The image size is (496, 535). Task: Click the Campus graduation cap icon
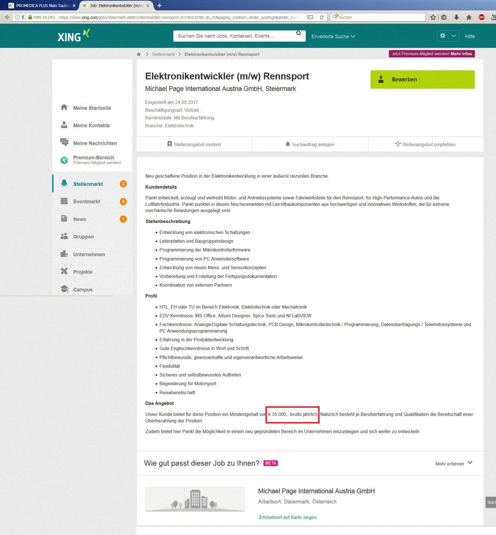(x=65, y=289)
